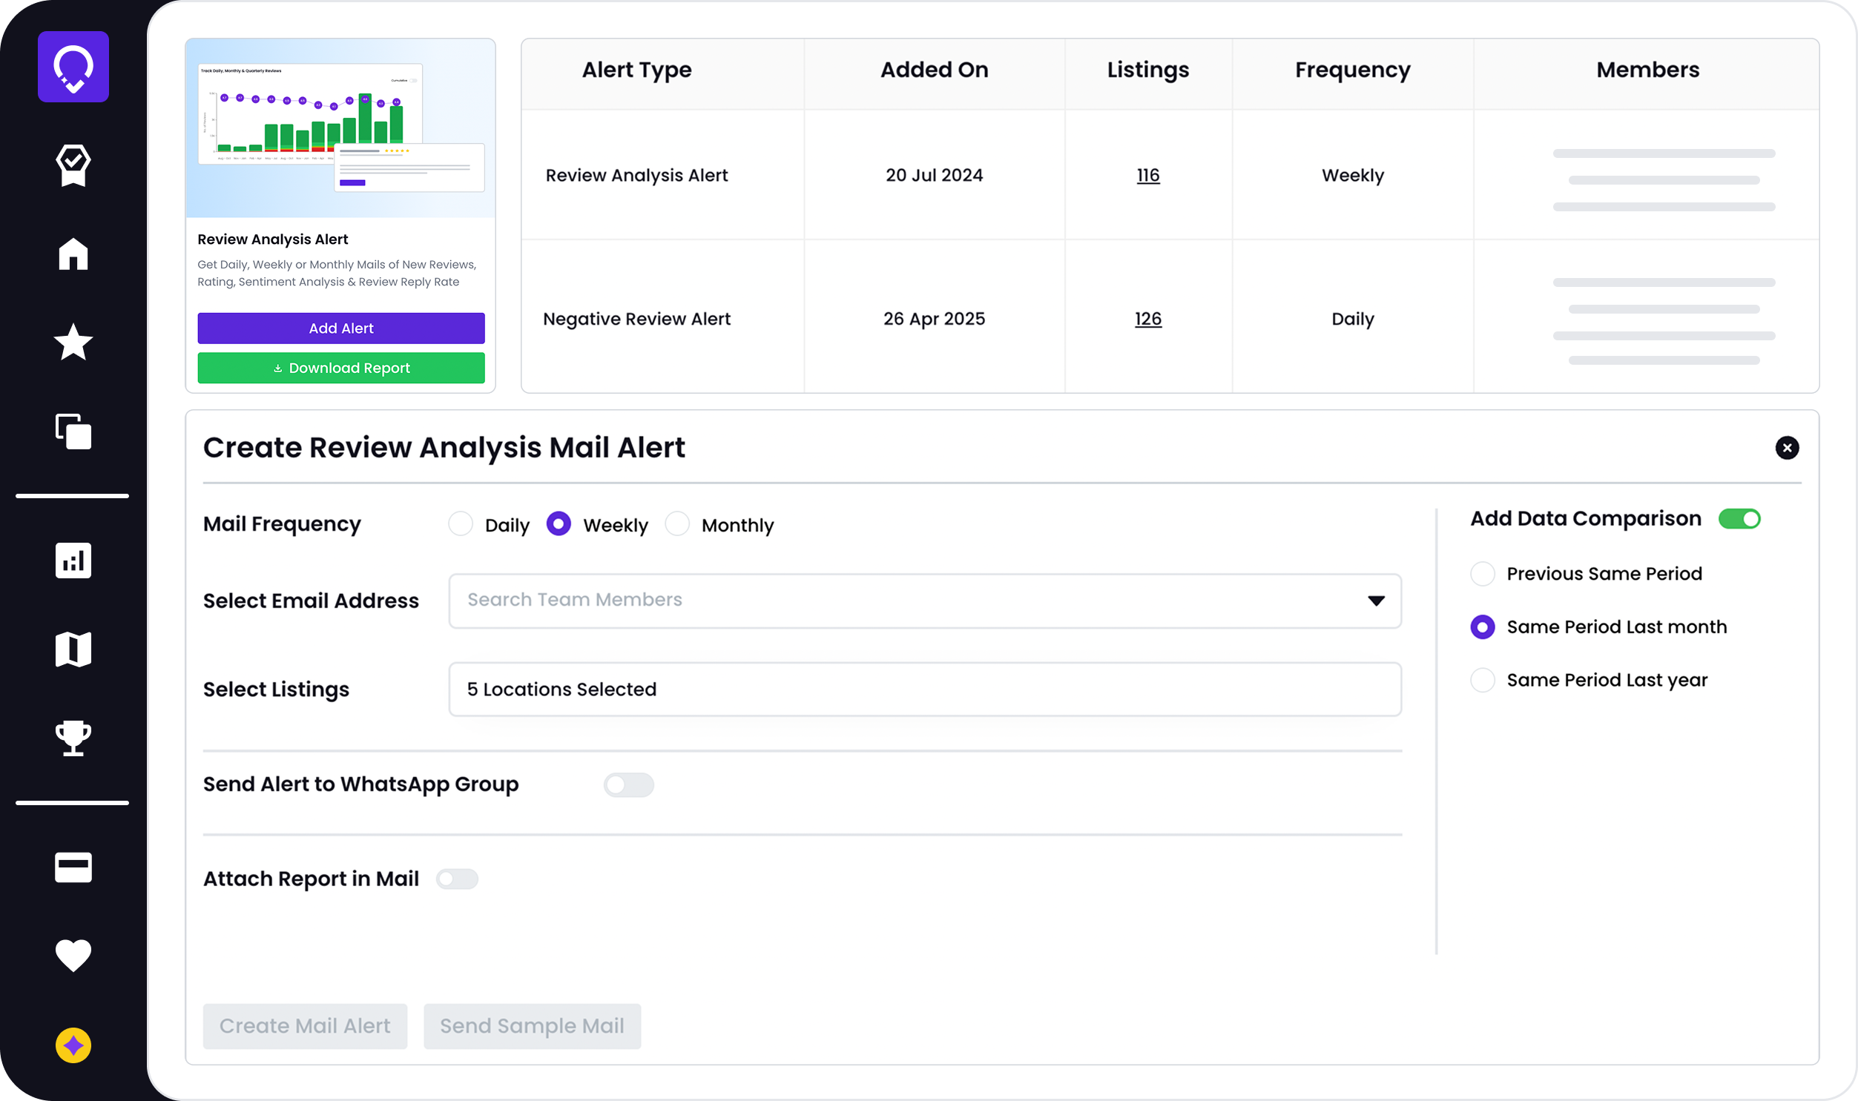Click the purple Add Alert button

[340, 328]
